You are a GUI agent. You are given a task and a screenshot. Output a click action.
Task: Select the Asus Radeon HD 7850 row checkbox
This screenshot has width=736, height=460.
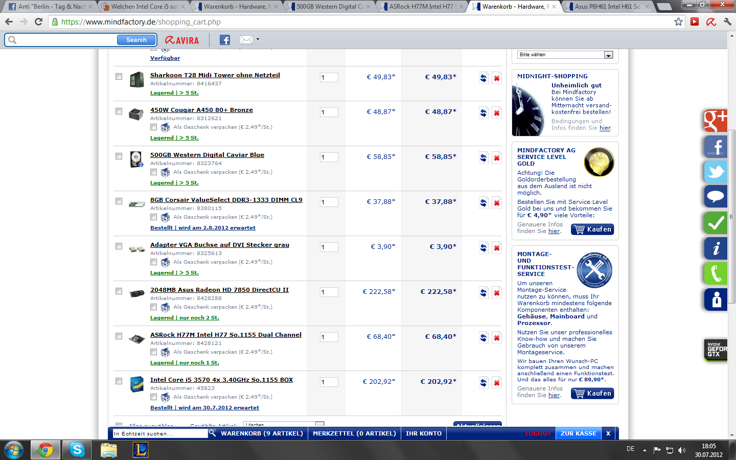tap(119, 291)
